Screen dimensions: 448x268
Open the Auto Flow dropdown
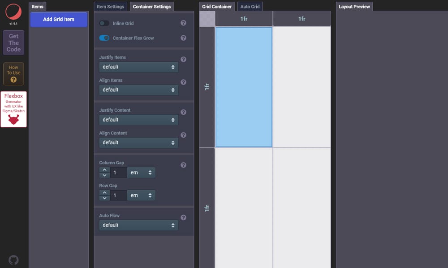(x=138, y=225)
